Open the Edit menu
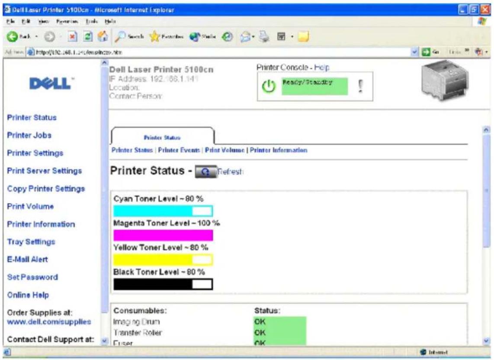Image resolution: width=494 pixels, height=360 pixels. pos(26,22)
